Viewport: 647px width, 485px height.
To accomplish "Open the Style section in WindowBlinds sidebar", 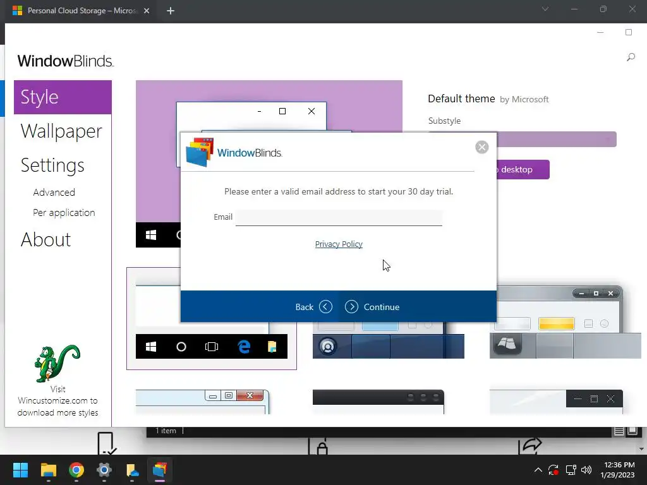I will (x=63, y=97).
